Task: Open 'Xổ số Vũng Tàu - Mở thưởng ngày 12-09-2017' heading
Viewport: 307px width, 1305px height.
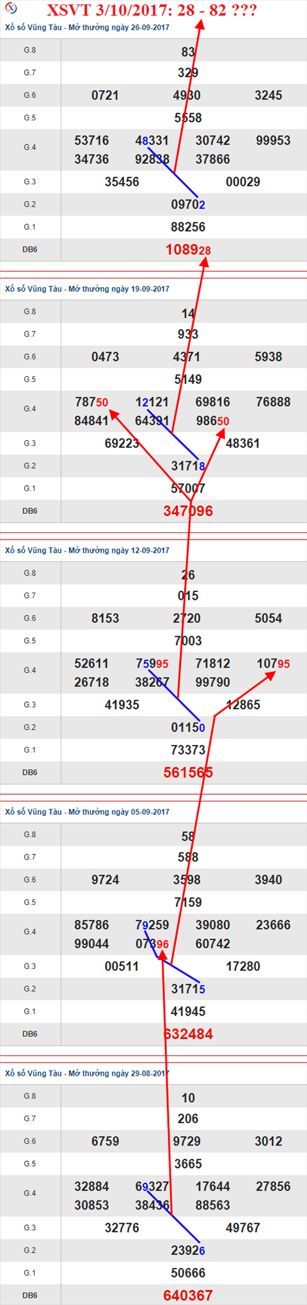Action: pyautogui.click(x=87, y=550)
